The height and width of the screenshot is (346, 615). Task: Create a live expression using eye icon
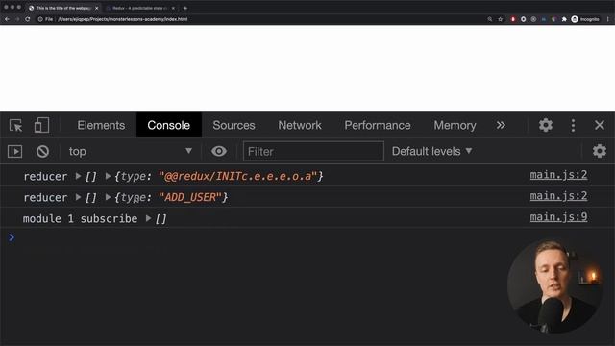(219, 151)
